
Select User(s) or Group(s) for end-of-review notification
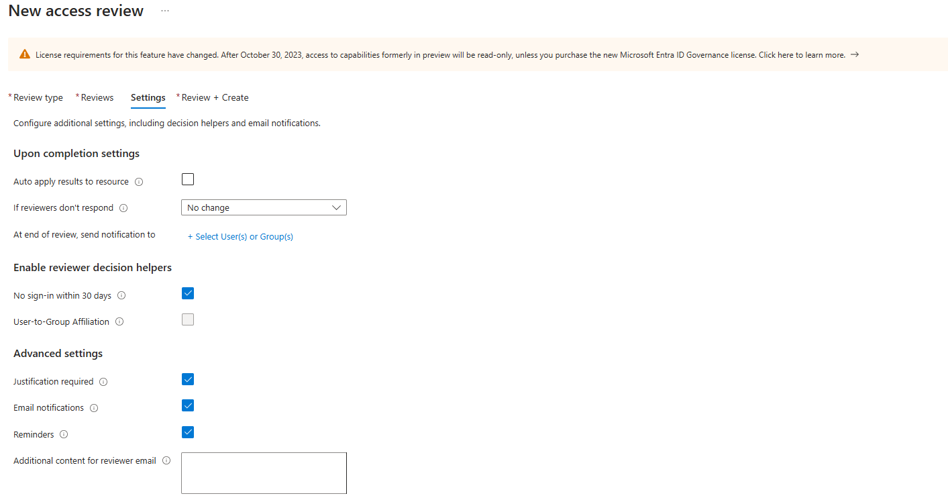pyautogui.click(x=240, y=236)
